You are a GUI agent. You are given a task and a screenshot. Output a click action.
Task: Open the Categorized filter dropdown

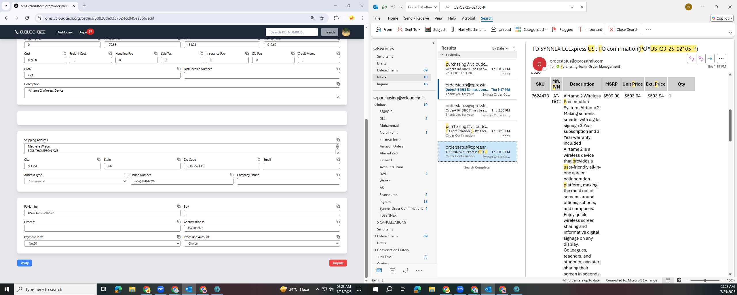click(531, 29)
